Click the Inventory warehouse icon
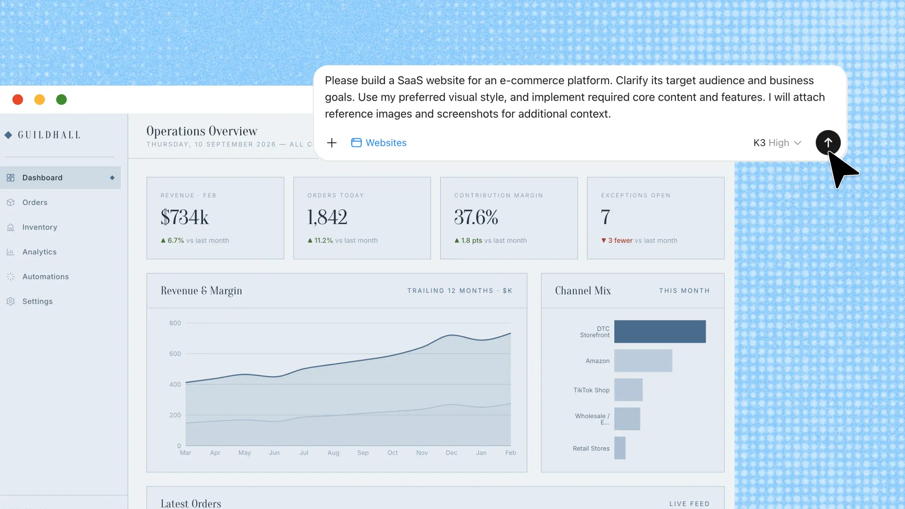The height and width of the screenshot is (509, 905). point(11,227)
